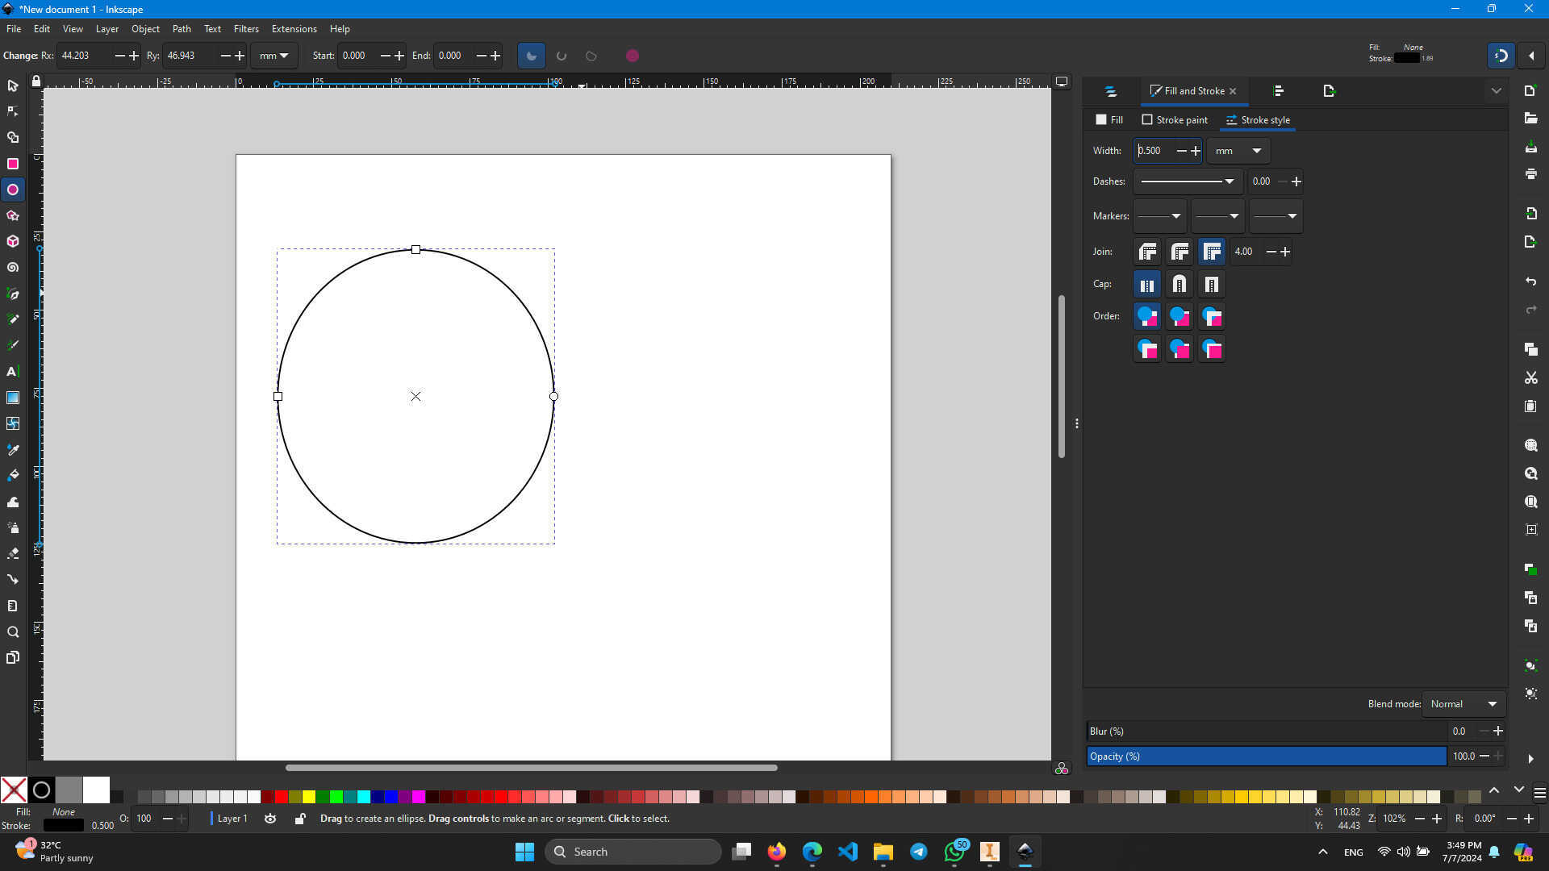This screenshot has height=871, width=1549.
Task: Make the shape a whole ellipse
Action: pyautogui.click(x=633, y=56)
